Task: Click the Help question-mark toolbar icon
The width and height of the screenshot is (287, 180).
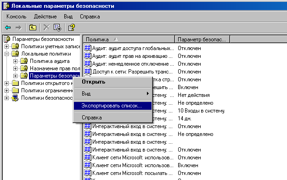Action: [71, 28]
